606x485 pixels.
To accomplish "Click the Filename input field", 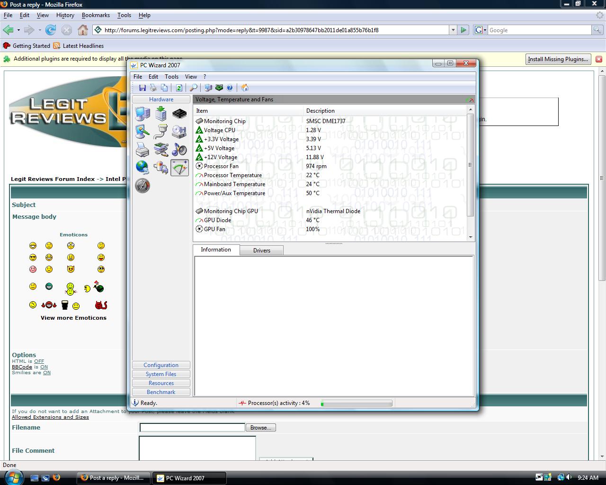I will pyautogui.click(x=192, y=428).
